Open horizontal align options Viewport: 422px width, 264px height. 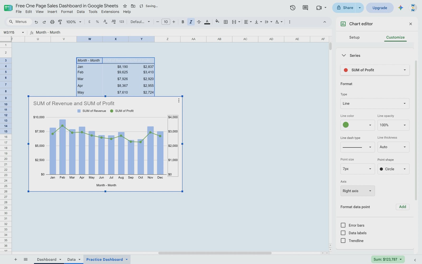[x=248, y=22]
